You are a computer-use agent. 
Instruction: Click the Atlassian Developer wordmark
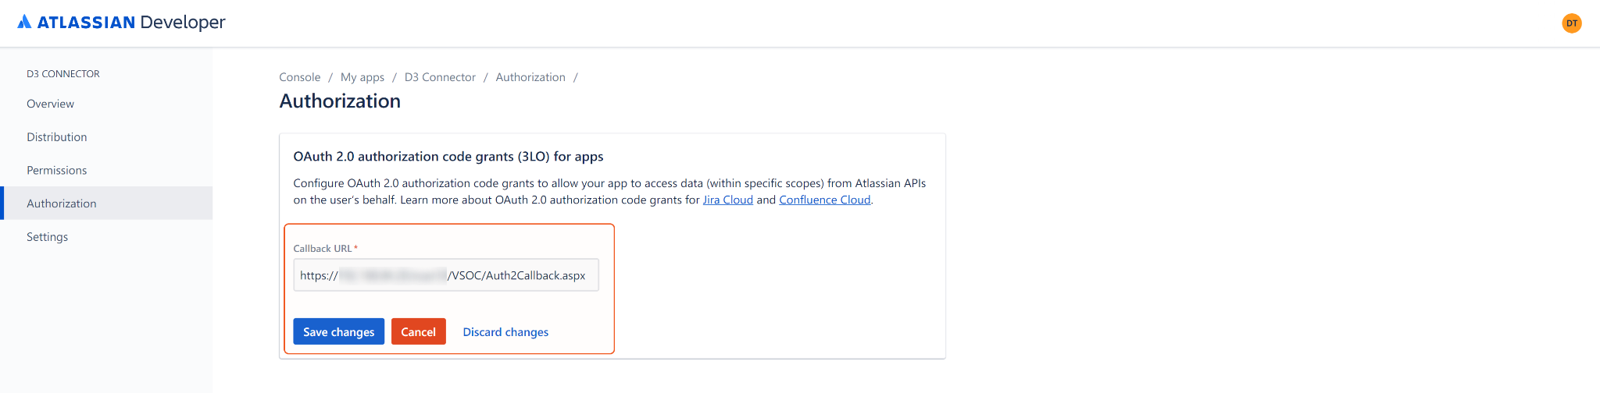click(x=131, y=23)
